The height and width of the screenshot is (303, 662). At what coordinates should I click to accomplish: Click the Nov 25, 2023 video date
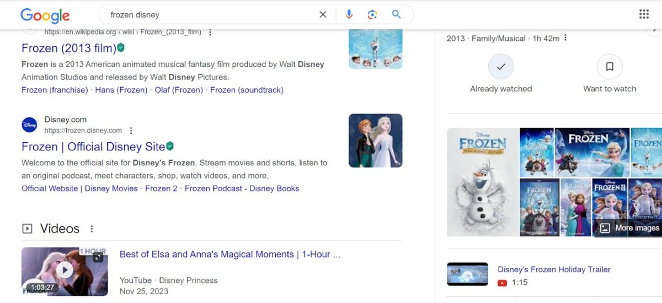pyautogui.click(x=144, y=291)
